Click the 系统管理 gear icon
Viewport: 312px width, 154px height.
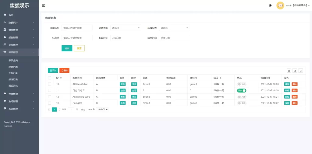(x=5, y=109)
